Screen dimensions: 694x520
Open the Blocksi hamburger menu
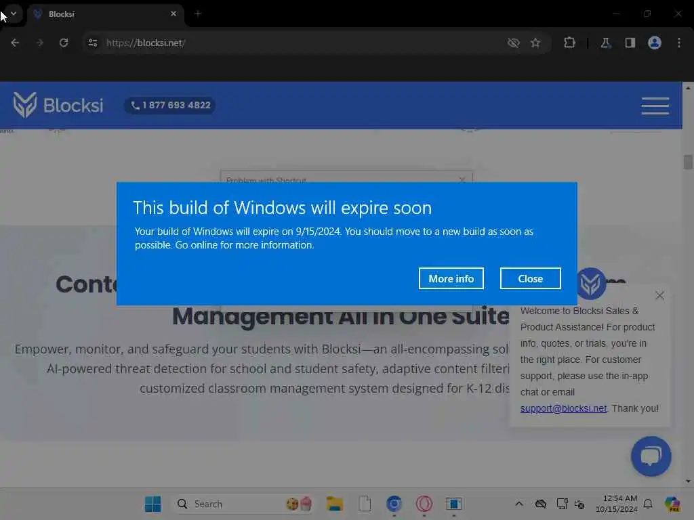(x=655, y=106)
